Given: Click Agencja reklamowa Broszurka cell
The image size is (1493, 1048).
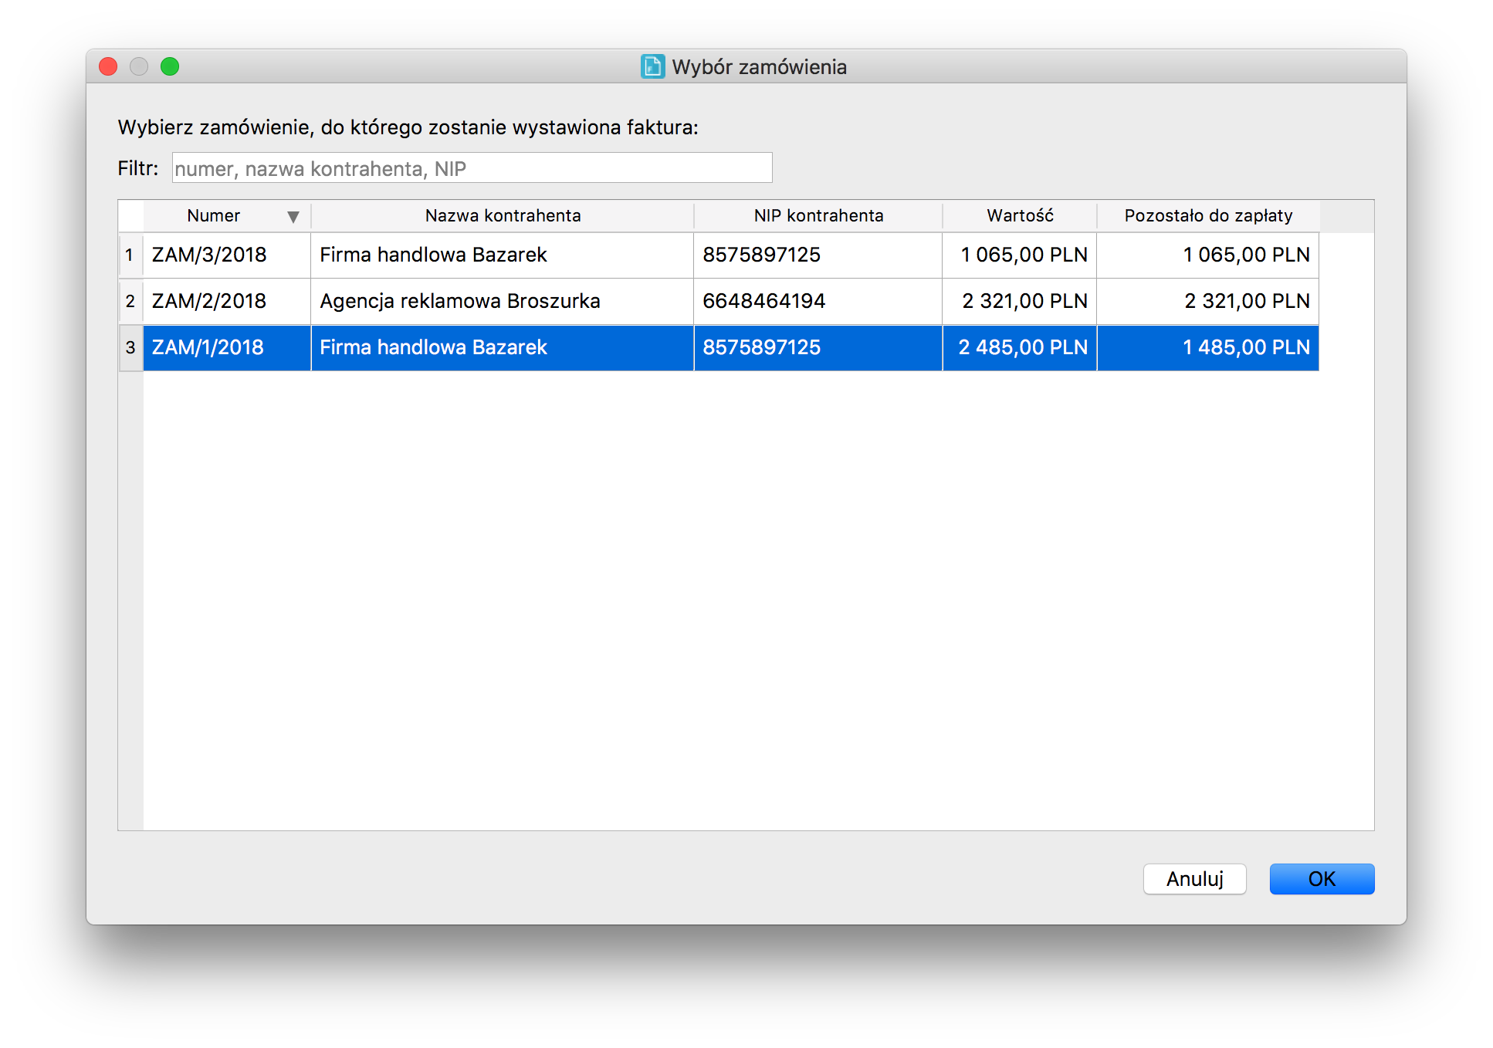Looking at the screenshot, I should tap(503, 301).
